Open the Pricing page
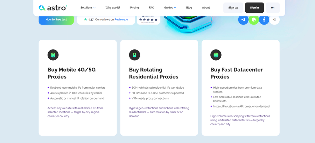The image size is (315, 143). pyautogui.click(x=134, y=8)
